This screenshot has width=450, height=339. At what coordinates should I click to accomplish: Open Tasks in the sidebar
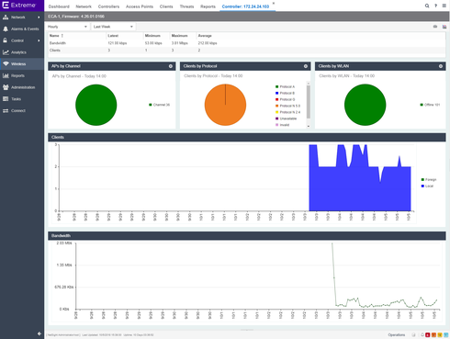tap(22, 99)
